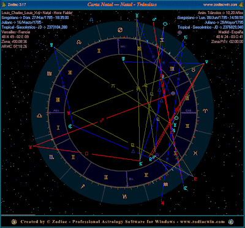Click the 'Anim. Tránsitos -> 10,20 Años' text
This screenshot has width=245, height=228.
pos(221,13)
